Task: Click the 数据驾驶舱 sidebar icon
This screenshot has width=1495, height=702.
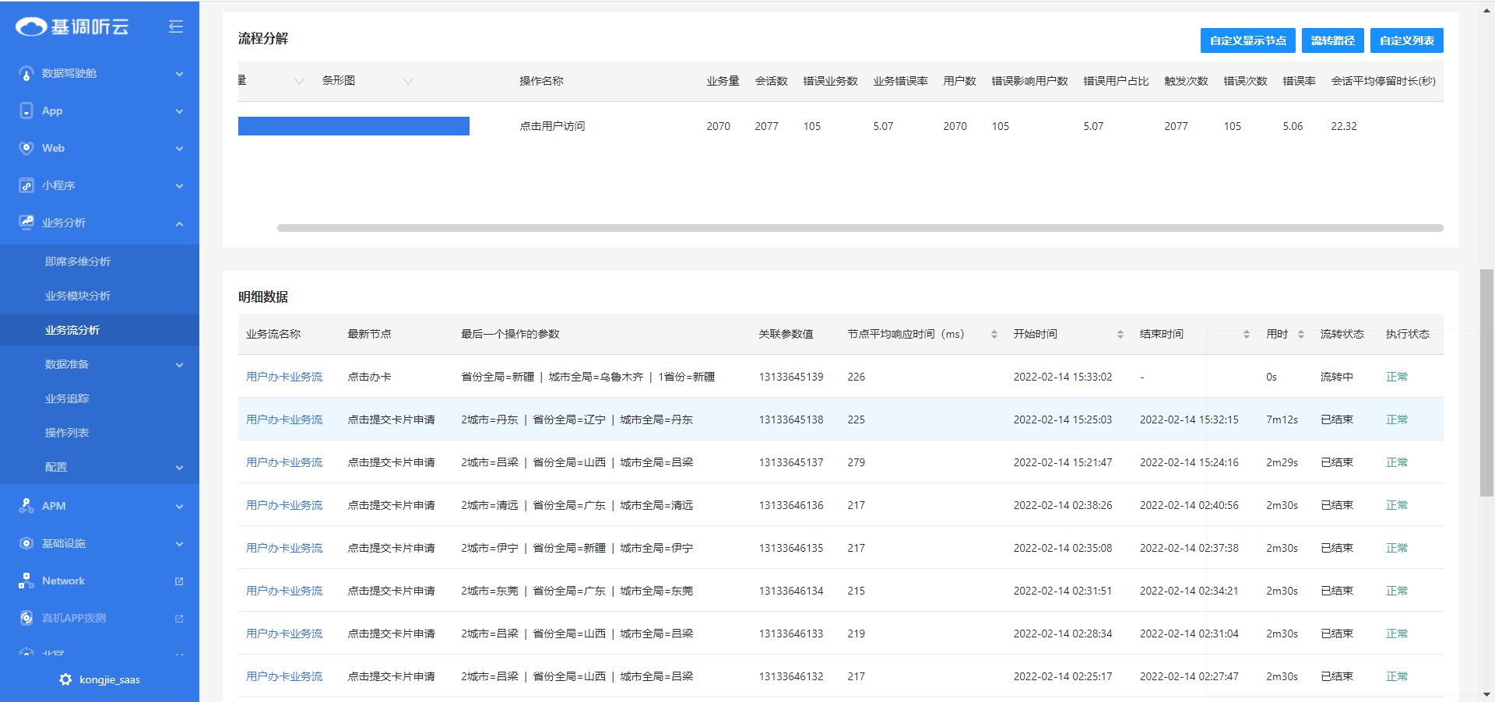Action: (26, 73)
